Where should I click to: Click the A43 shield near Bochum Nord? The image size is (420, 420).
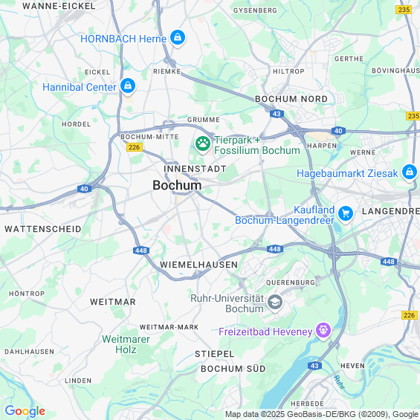[277, 114]
